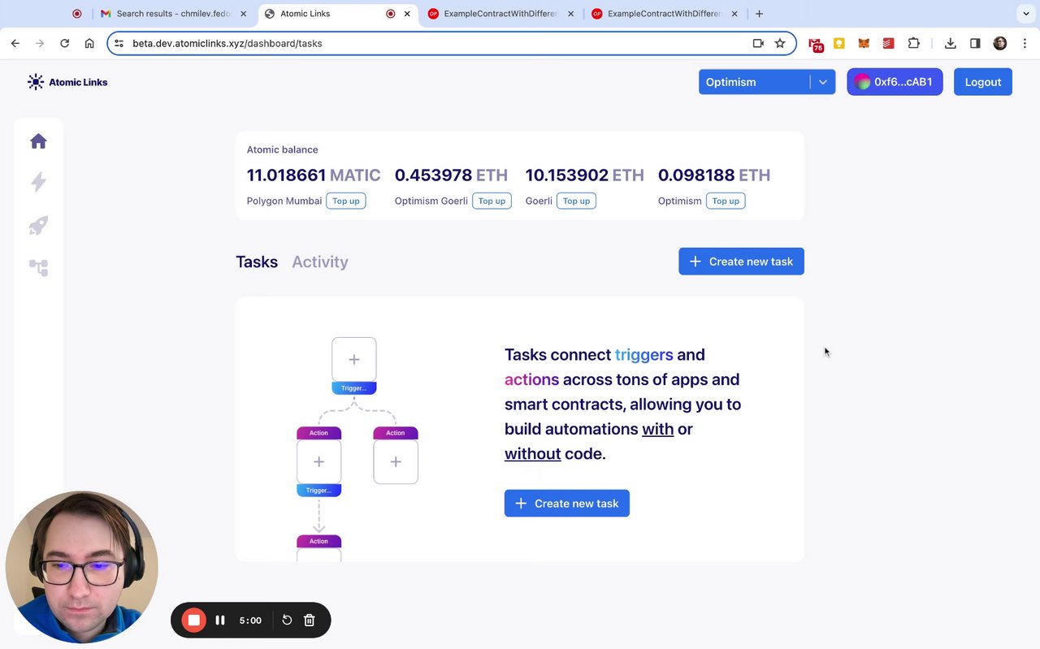
Task: Open the rocket sidebar icon
Action: click(38, 225)
